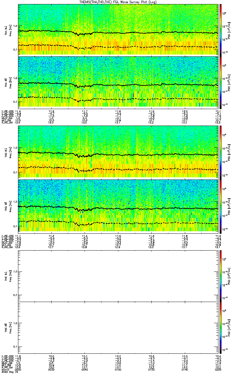Click the empty THE B⊥ plot panel
The image size is (233, 374).
(x=118, y=276)
